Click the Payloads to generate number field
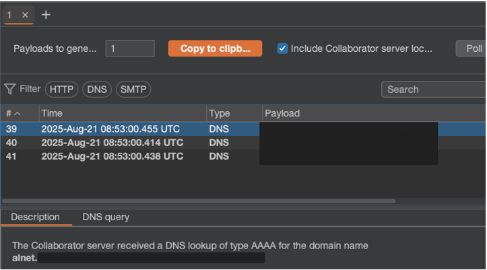Image resolution: width=487 pixels, height=270 pixels. [130, 48]
